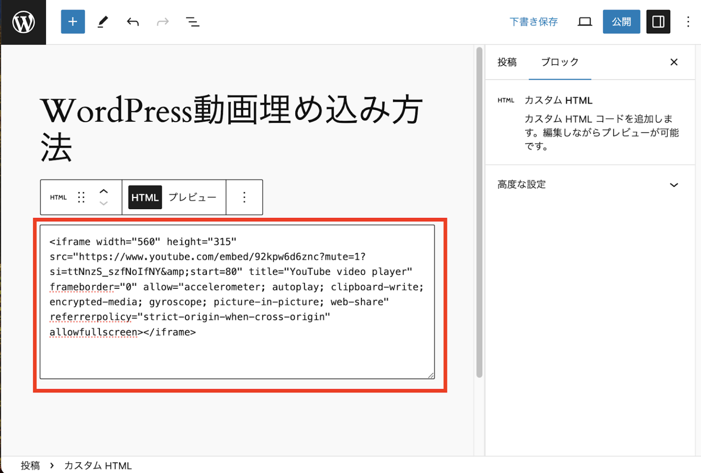Click the 下書き保存 link
The height and width of the screenshot is (473, 701).
pyautogui.click(x=534, y=21)
